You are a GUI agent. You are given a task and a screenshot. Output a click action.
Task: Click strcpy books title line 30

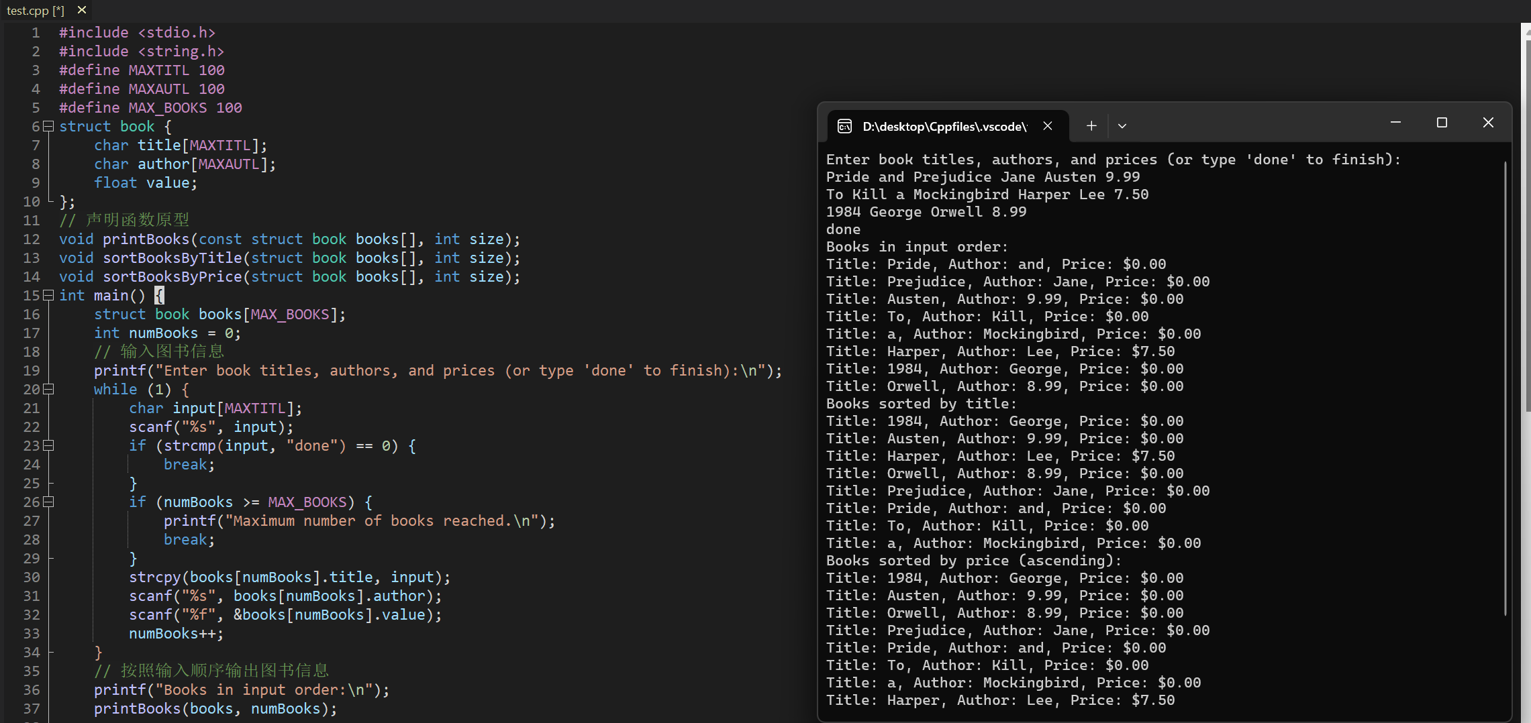(290, 577)
